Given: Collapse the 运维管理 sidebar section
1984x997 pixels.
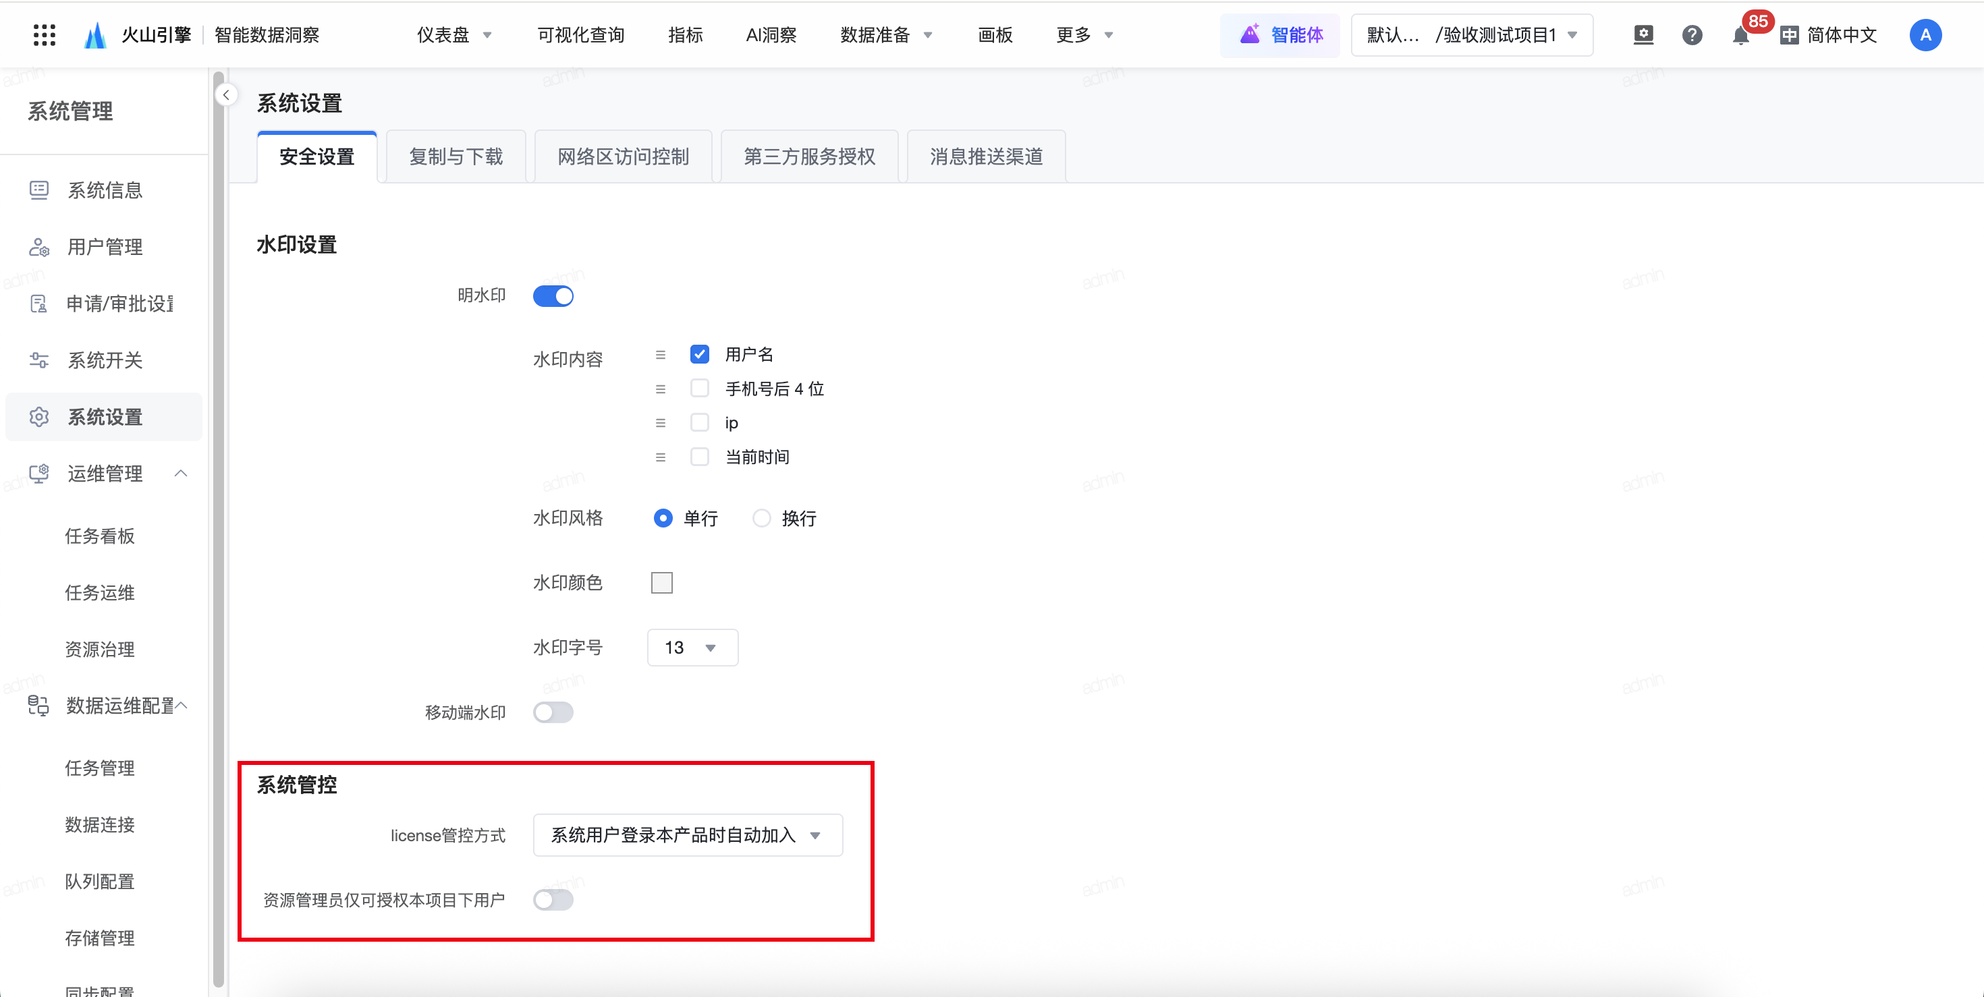Looking at the screenshot, I should tap(181, 474).
